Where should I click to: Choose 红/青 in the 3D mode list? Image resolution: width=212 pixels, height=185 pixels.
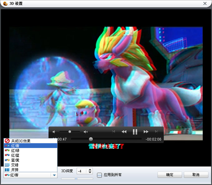(x=31, y=146)
